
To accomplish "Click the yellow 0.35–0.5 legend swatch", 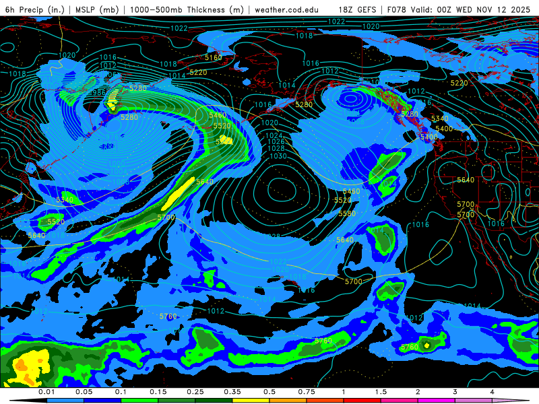I will click(x=251, y=401).
